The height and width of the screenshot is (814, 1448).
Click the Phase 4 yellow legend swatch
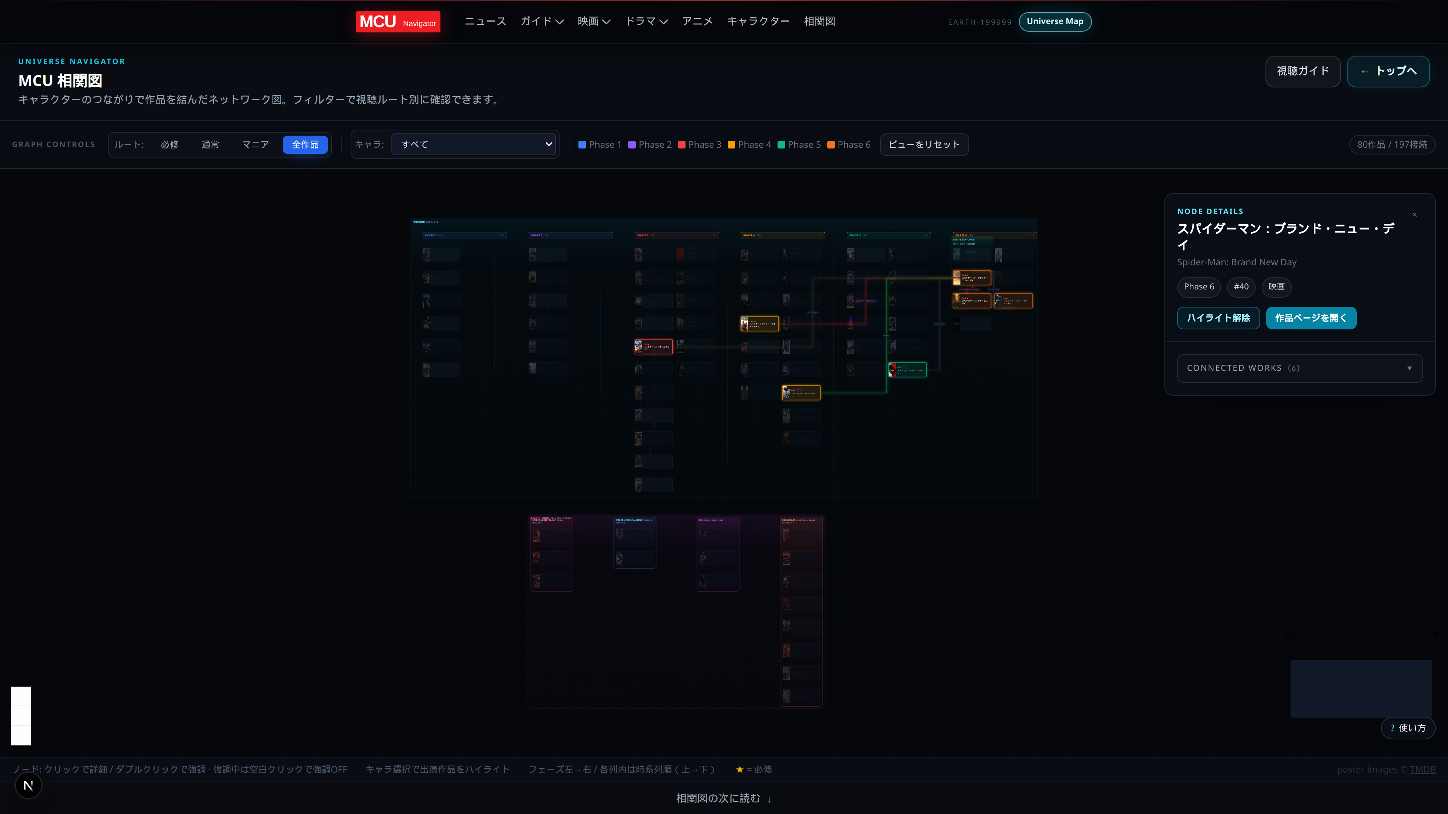(731, 144)
